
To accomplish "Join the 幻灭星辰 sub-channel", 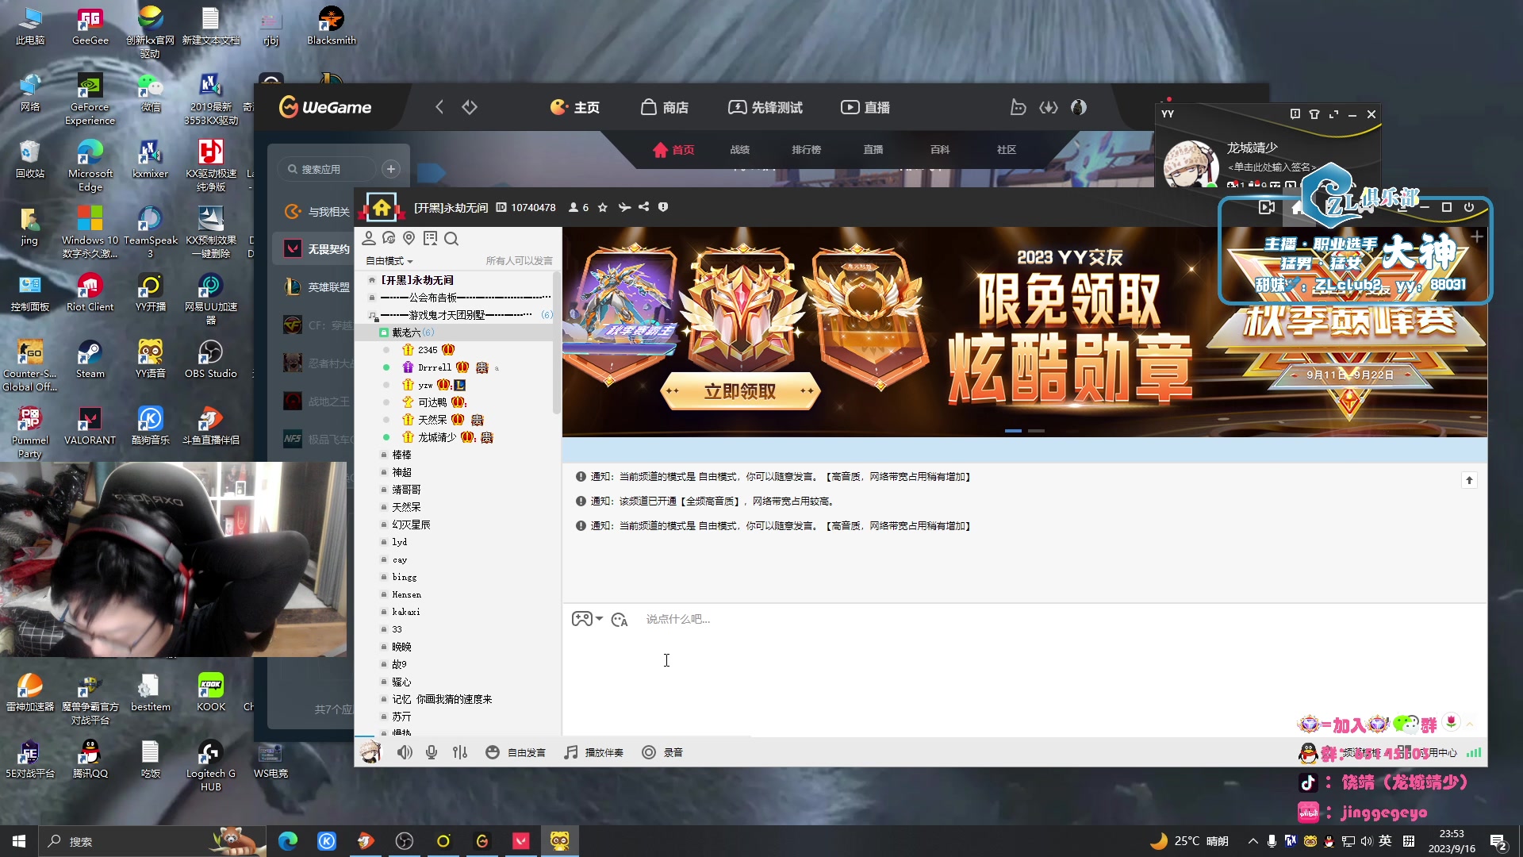I will pyautogui.click(x=411, y=525).
